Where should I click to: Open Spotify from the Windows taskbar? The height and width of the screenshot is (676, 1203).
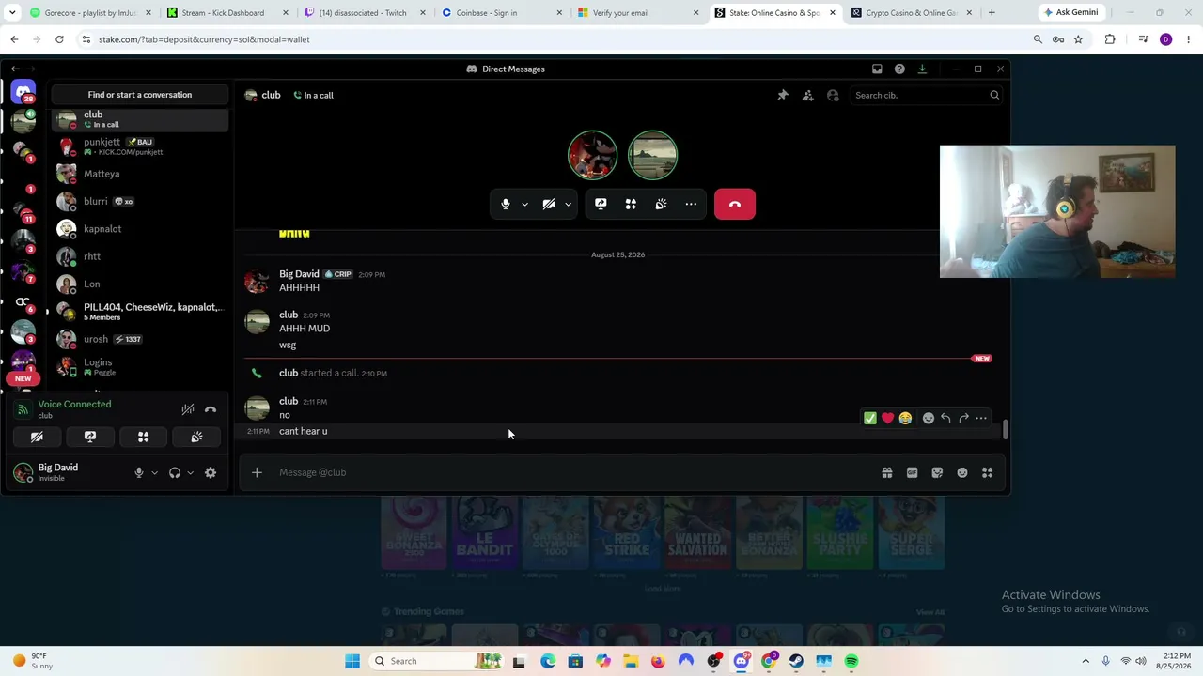[x=851, y=661]
